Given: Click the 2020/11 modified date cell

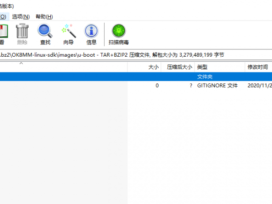Looking at the screenshot, I should [259, 85].
